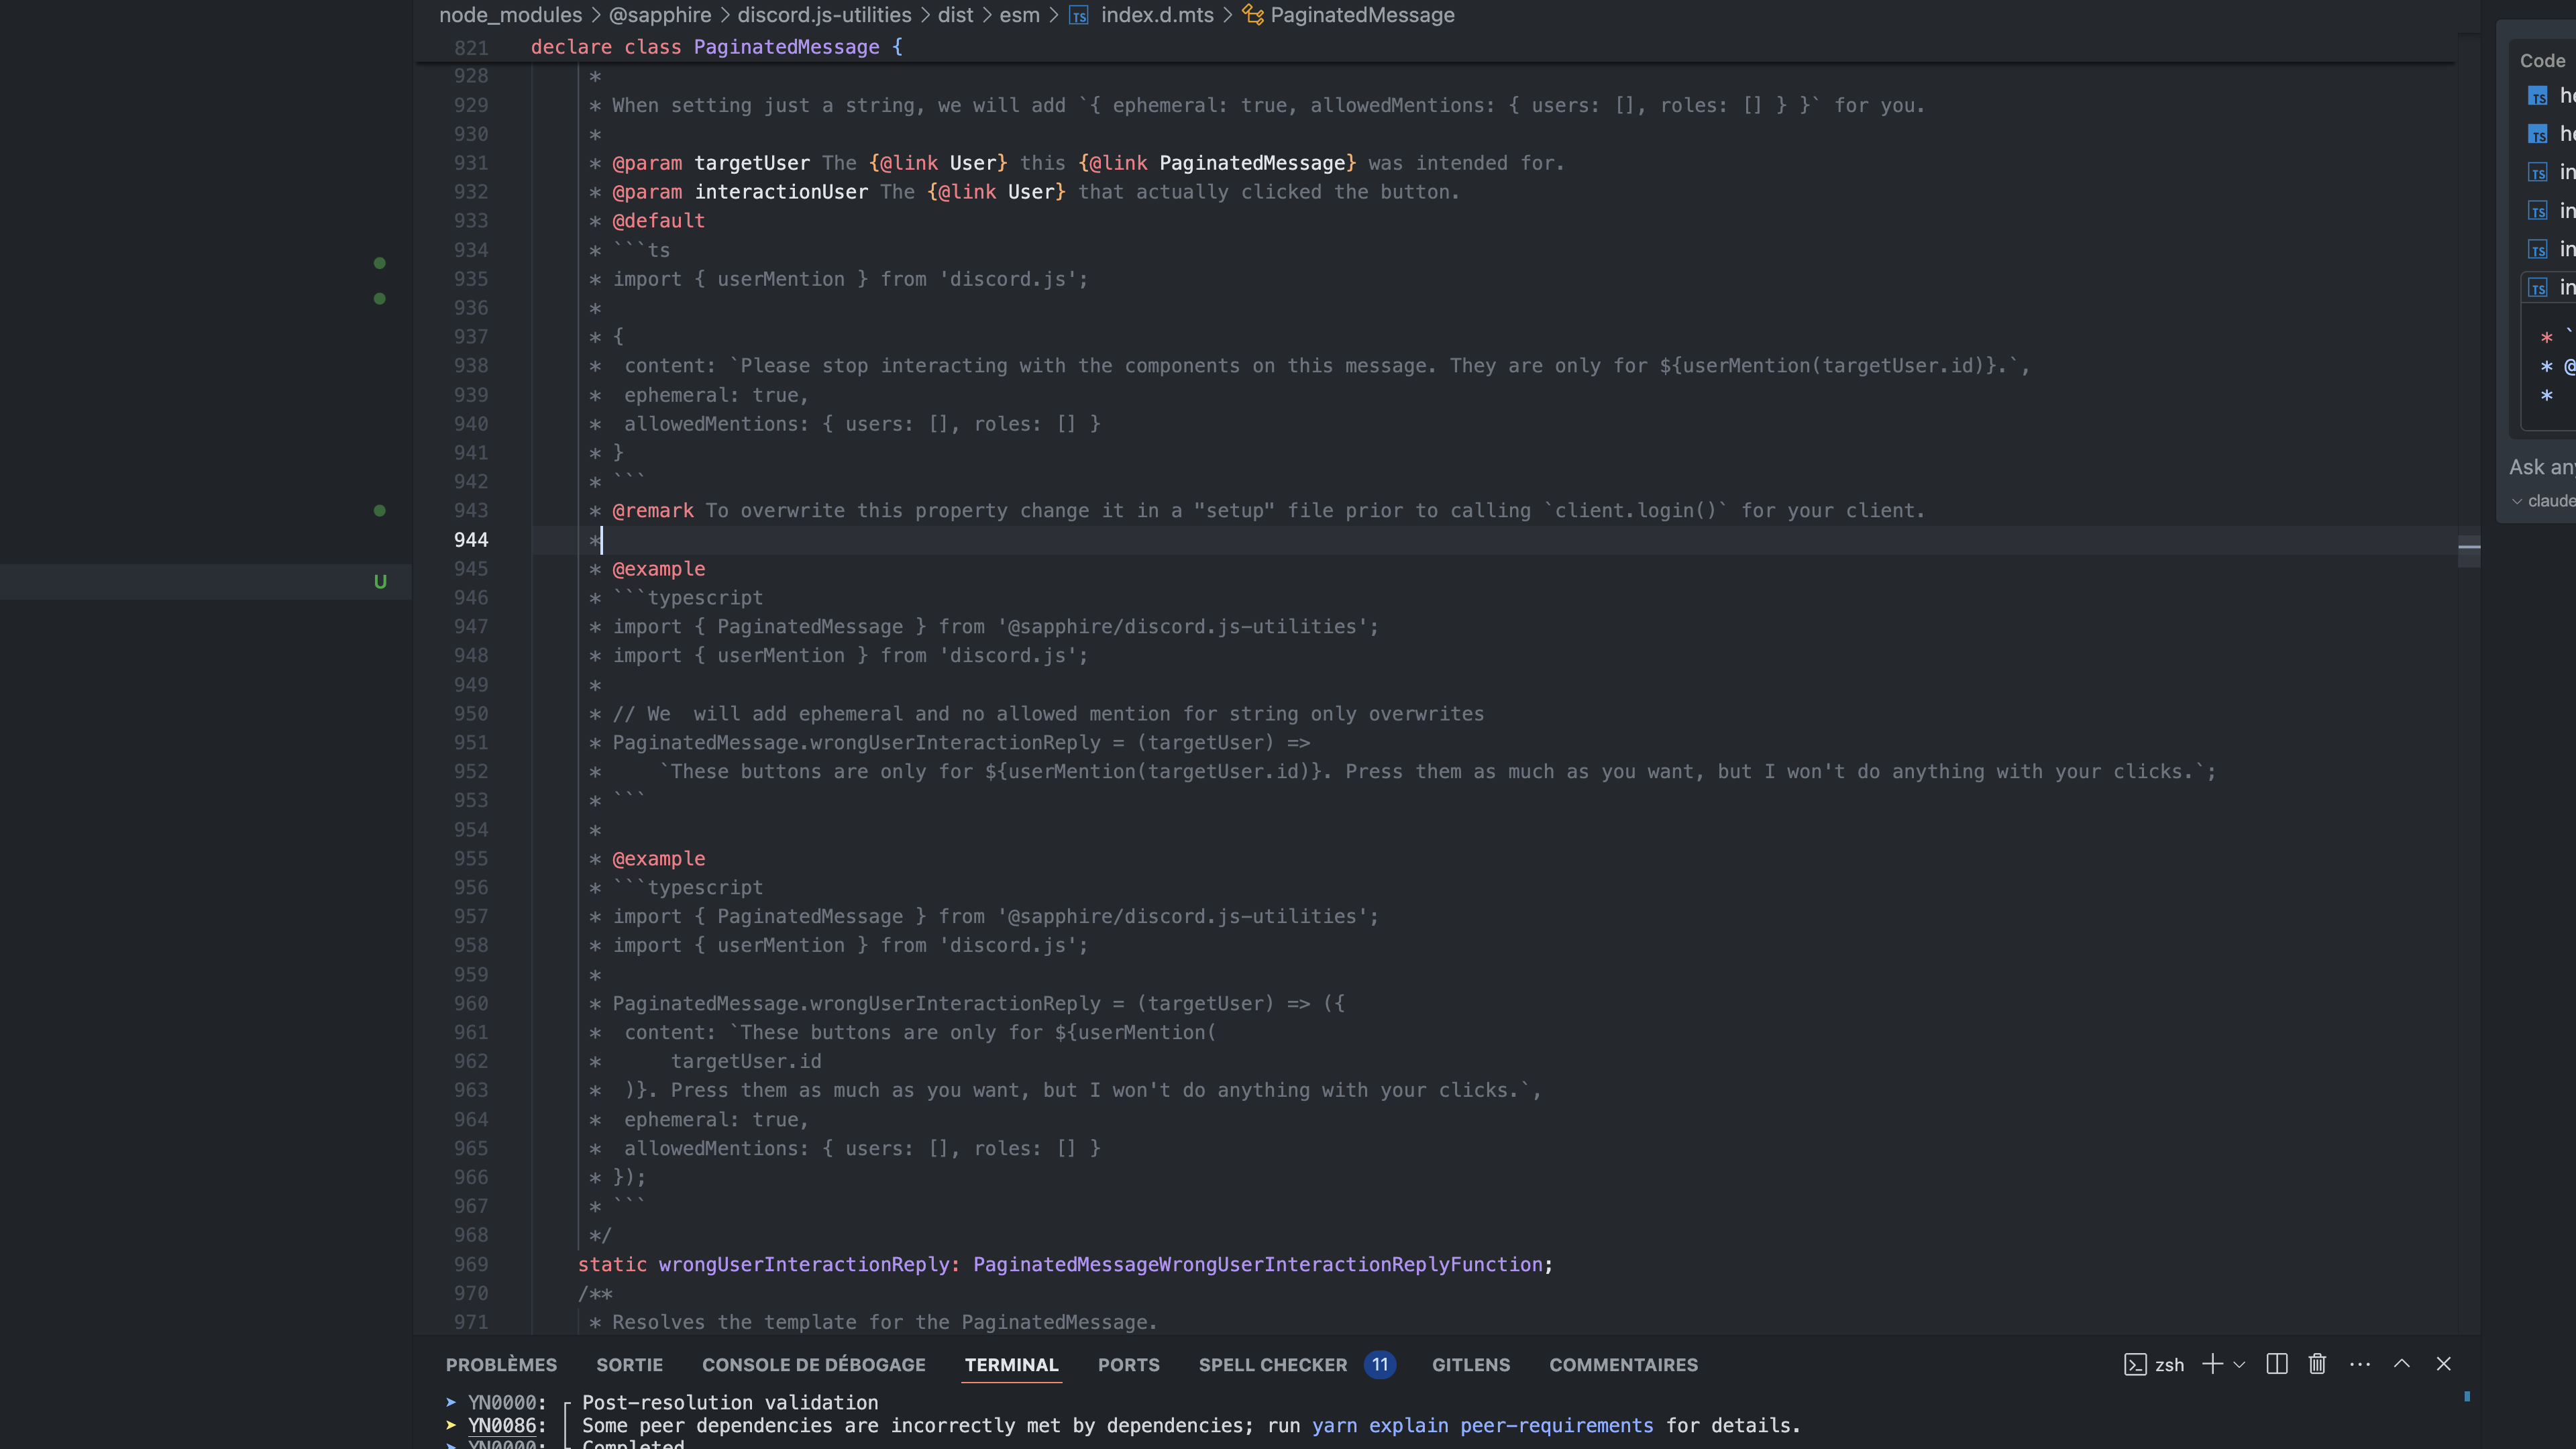Image resolution: width=2576 pixels, height=1449 pixels.
Task: Click the @default tag on line 933
Action: (659, 221)
